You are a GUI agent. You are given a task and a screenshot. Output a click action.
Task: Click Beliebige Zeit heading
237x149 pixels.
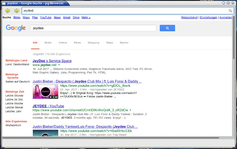(x=15, y=92)
